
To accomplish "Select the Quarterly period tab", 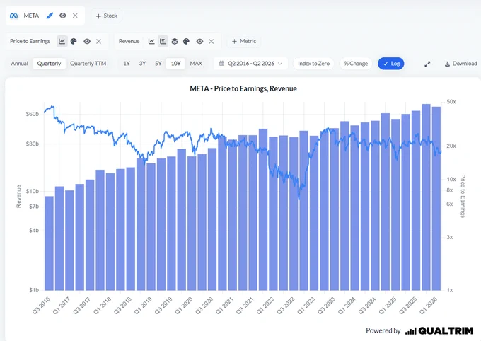I will pyautogui.click(x=49, y=64).
